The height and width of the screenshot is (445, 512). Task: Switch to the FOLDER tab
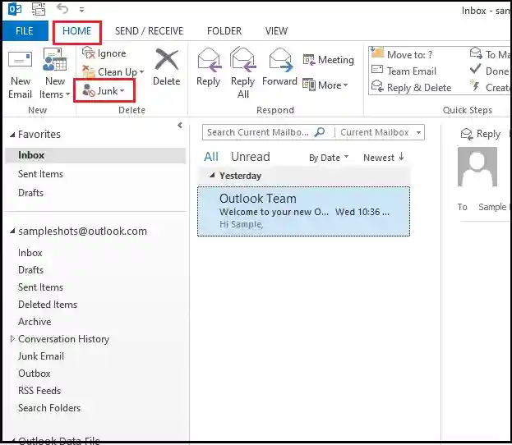(x=224, y=31)
